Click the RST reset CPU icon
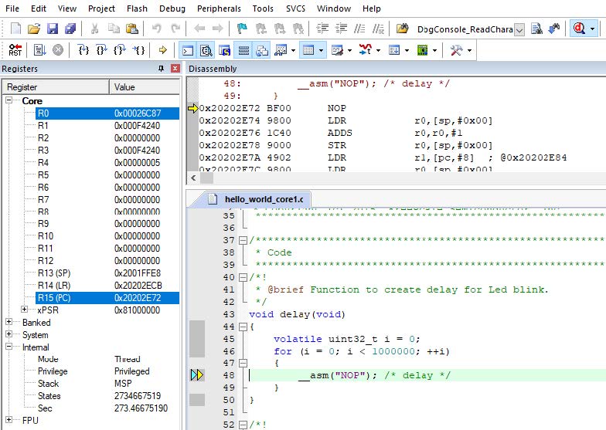This screenshot has height=430, width=606. [x=15, y=50]
